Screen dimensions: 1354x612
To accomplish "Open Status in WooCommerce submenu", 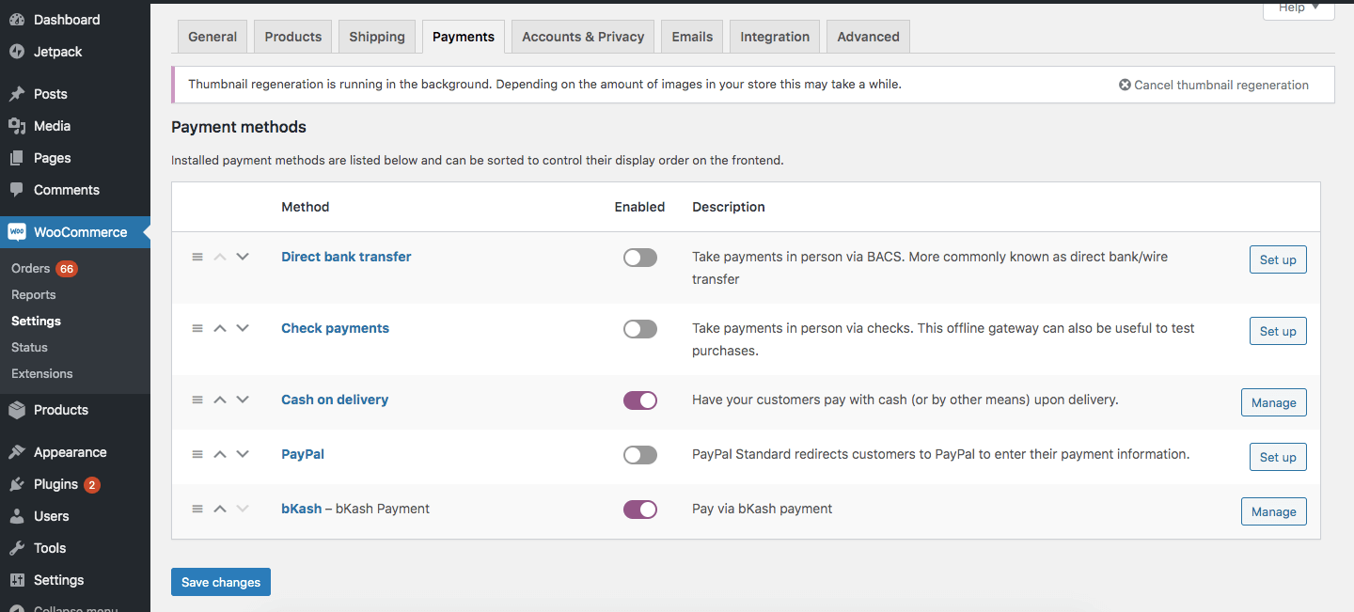I will pos(29,347).
